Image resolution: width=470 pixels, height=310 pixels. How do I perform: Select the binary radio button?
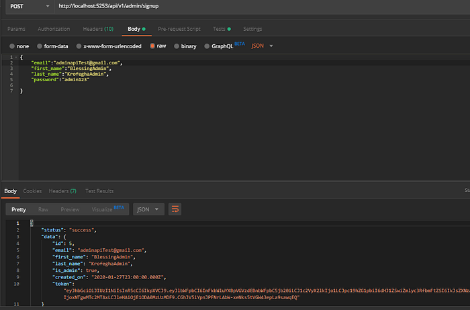[177, 46]
